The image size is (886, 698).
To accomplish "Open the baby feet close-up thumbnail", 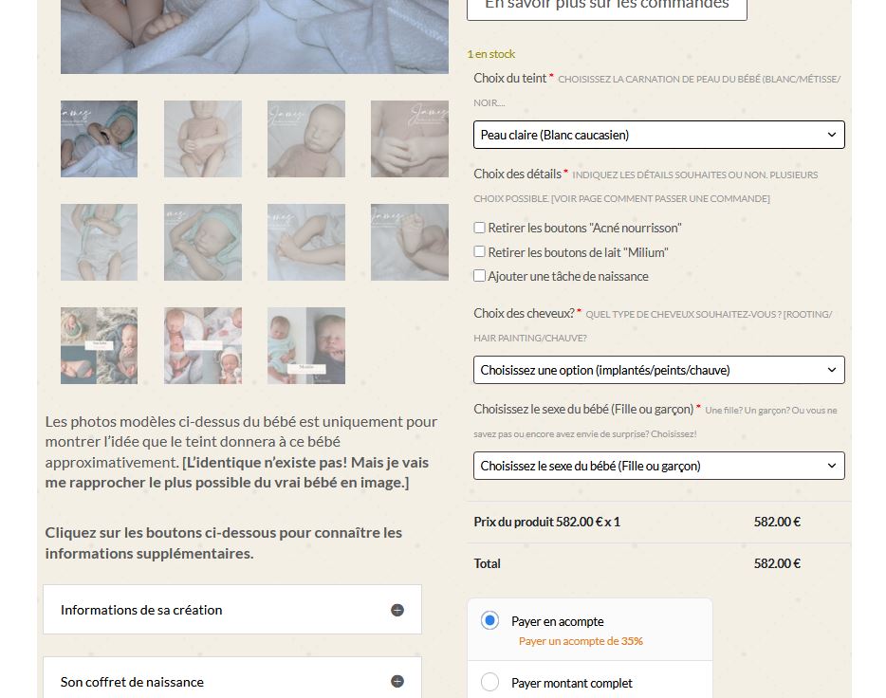I will 410,242.
